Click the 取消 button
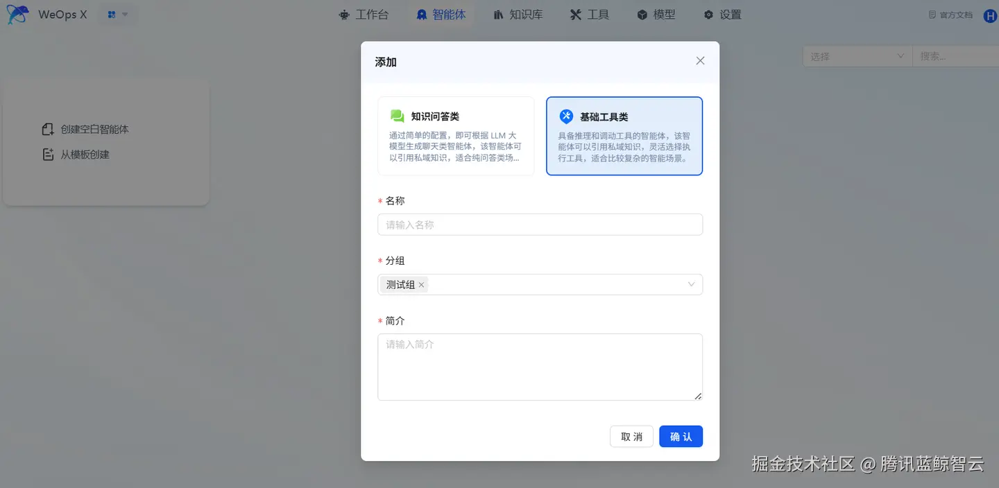Screen dimensions: 999x488 pos(631,436)
